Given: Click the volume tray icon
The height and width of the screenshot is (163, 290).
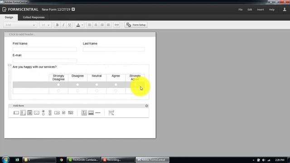Looking at the screenshot, I should (x=264, y=160).
